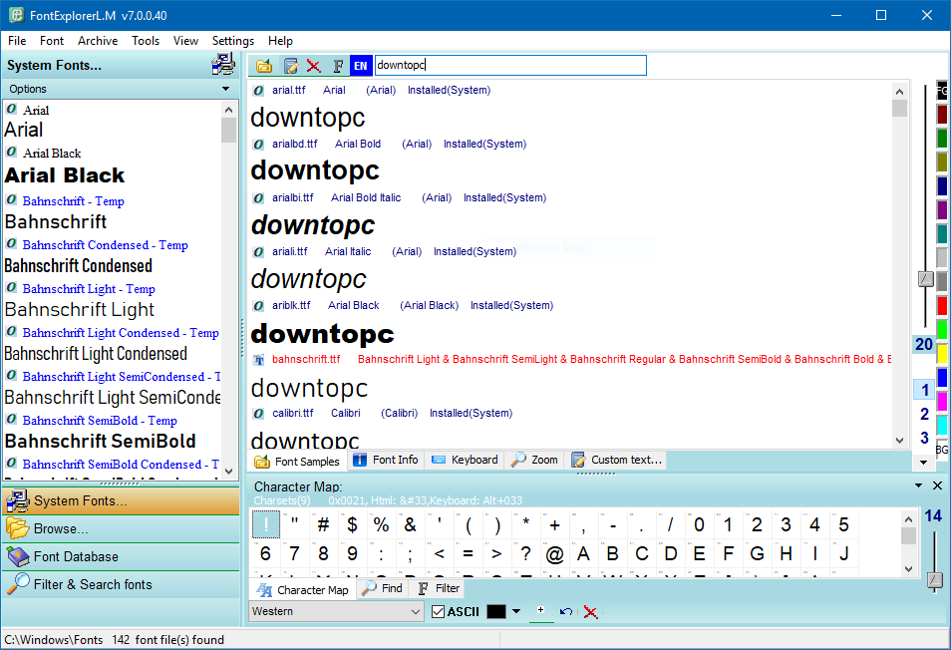951x650 pixels.
Task: Open the Zoom tab
Action: coord(534,460)
